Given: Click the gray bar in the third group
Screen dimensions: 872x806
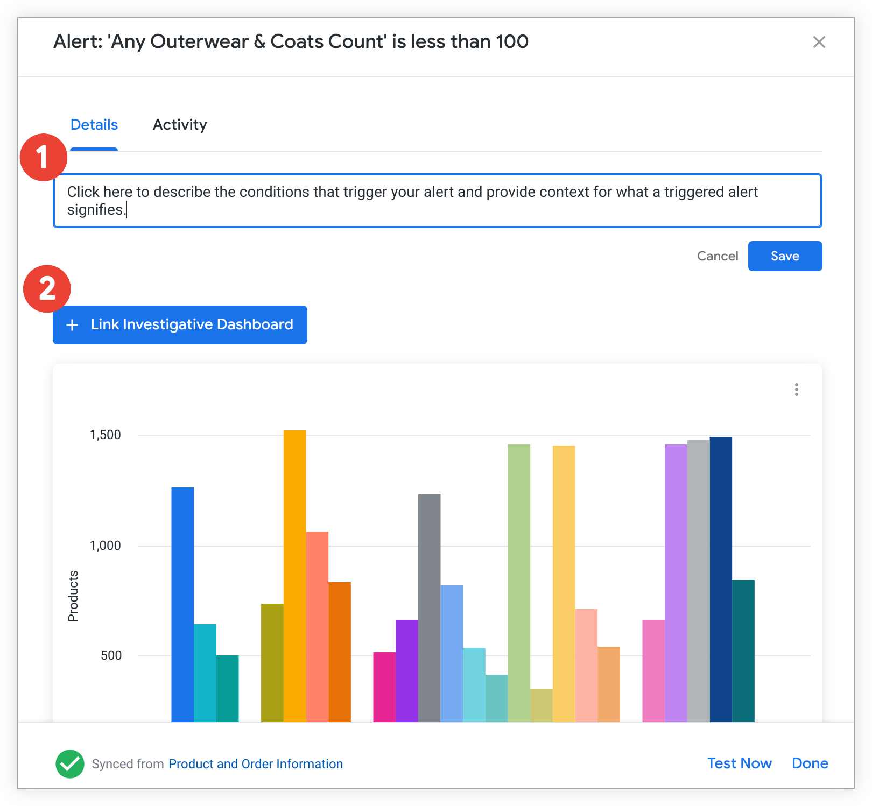Looking at the screenshot, I should (429, 607).
